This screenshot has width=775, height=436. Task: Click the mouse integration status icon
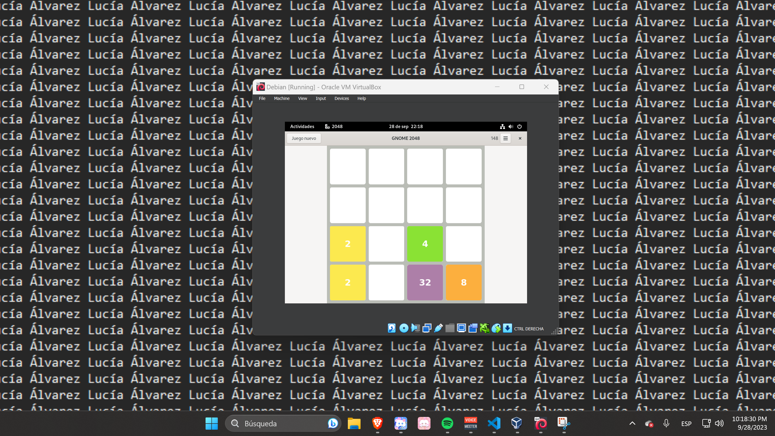496,328
